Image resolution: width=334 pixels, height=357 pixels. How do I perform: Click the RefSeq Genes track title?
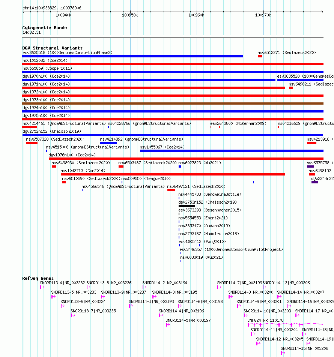(38, 278)
